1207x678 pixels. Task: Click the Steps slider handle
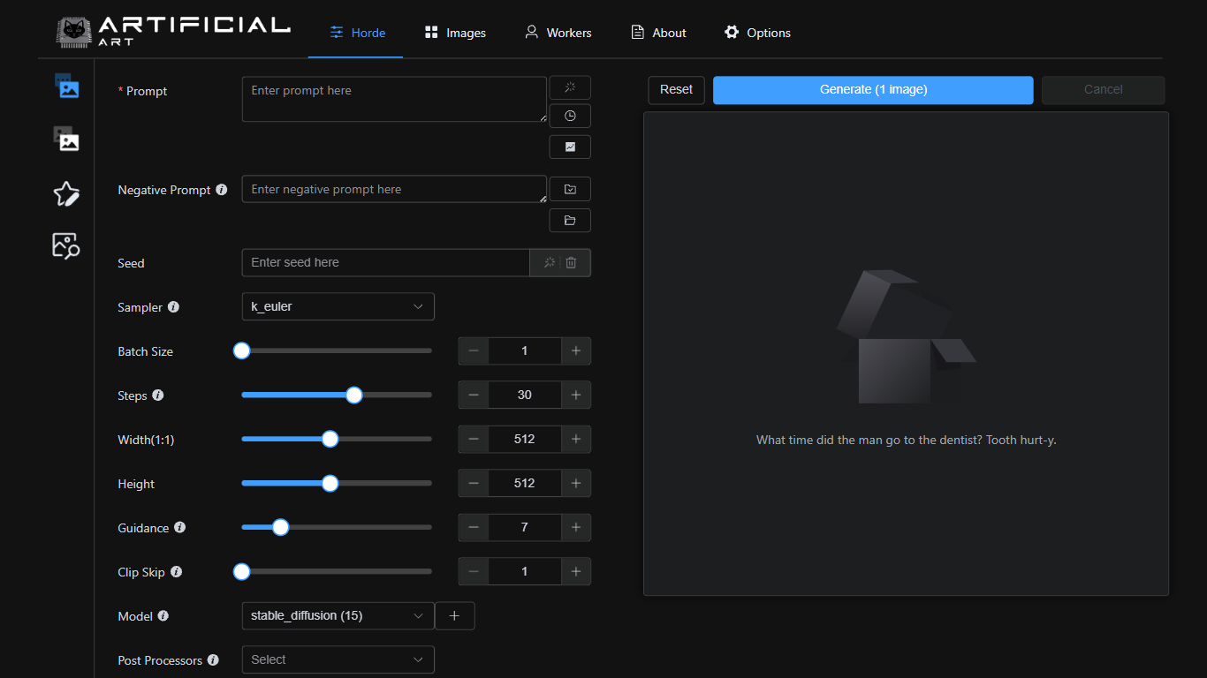pyautogui.click(x=354, y=395)
